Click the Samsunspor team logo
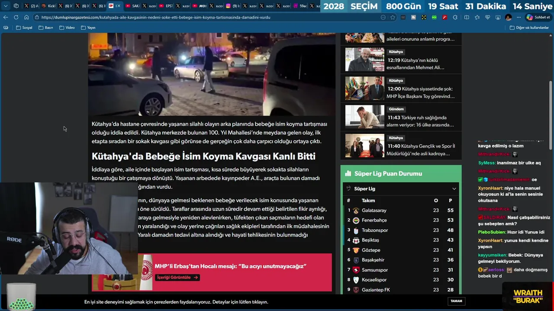The image size is (554, 311). coord(356,270)
